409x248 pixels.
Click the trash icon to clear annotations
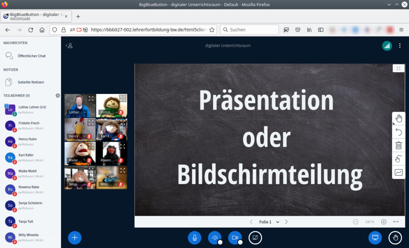point(399,145)
